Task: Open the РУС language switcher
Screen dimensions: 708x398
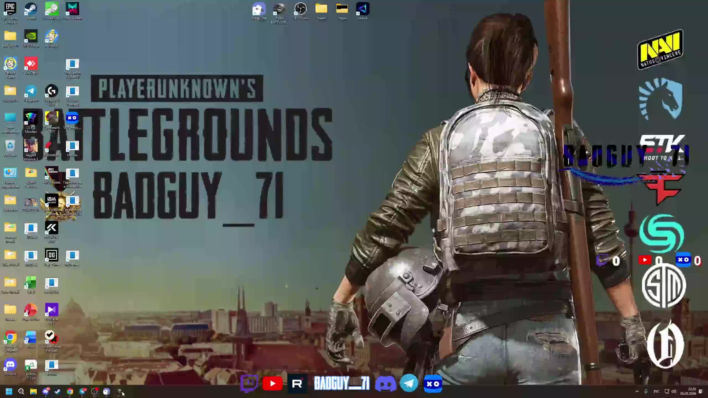Action: coord(656,391)
